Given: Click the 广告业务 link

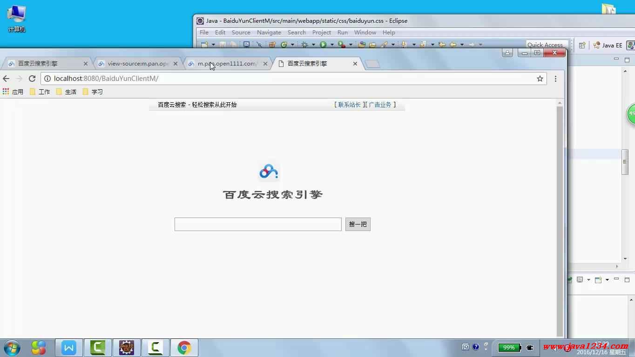Looking at the screenshot, I should tap(380, 105).
